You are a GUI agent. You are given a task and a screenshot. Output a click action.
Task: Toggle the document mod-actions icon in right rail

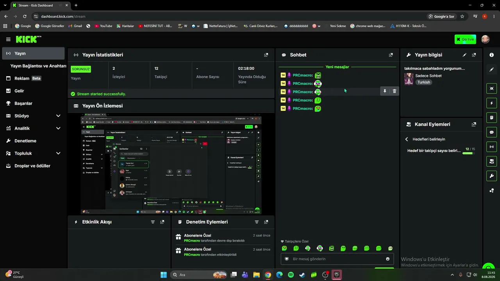[492, 117]
